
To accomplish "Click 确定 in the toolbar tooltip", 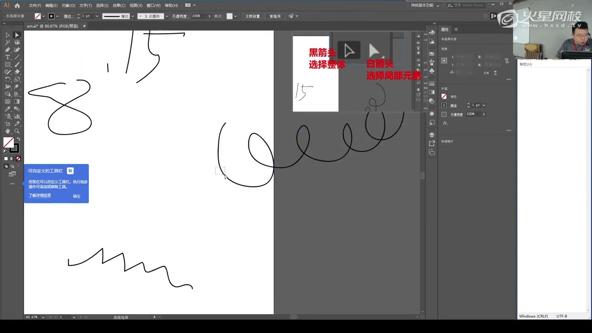I will point(77,196).
